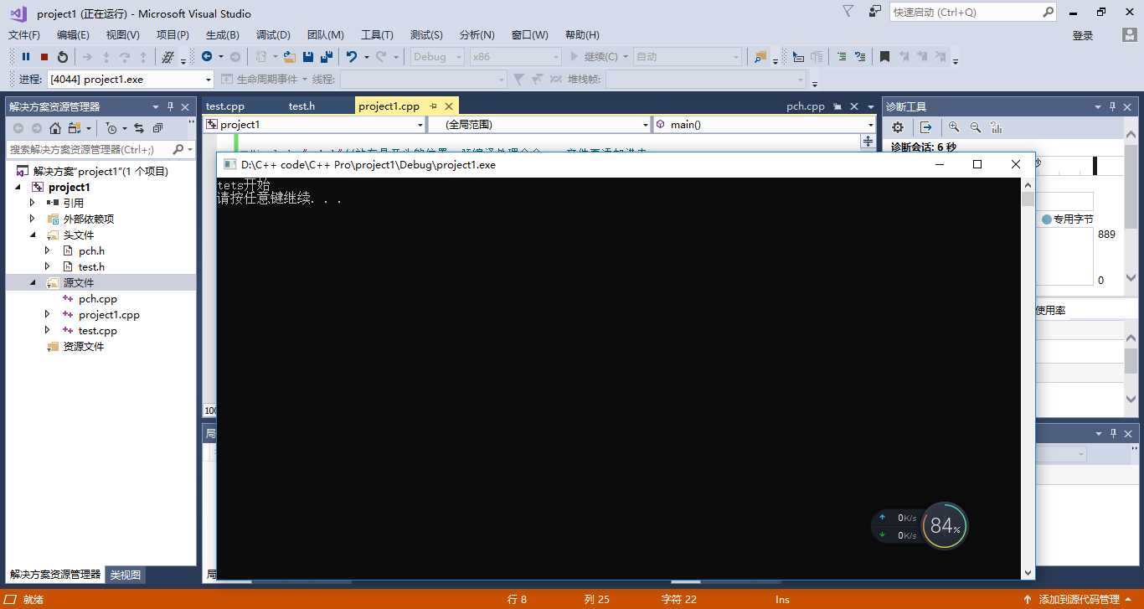Open the (全局范围) scope dropdown
Viewport: 1144px width, 609px height.
[x=645, y=124]
